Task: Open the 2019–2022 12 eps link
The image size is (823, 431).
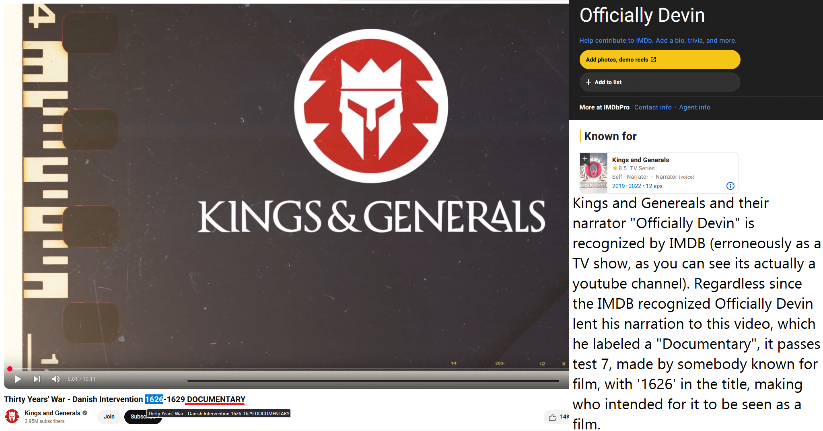Action: [x=637, y=186]
